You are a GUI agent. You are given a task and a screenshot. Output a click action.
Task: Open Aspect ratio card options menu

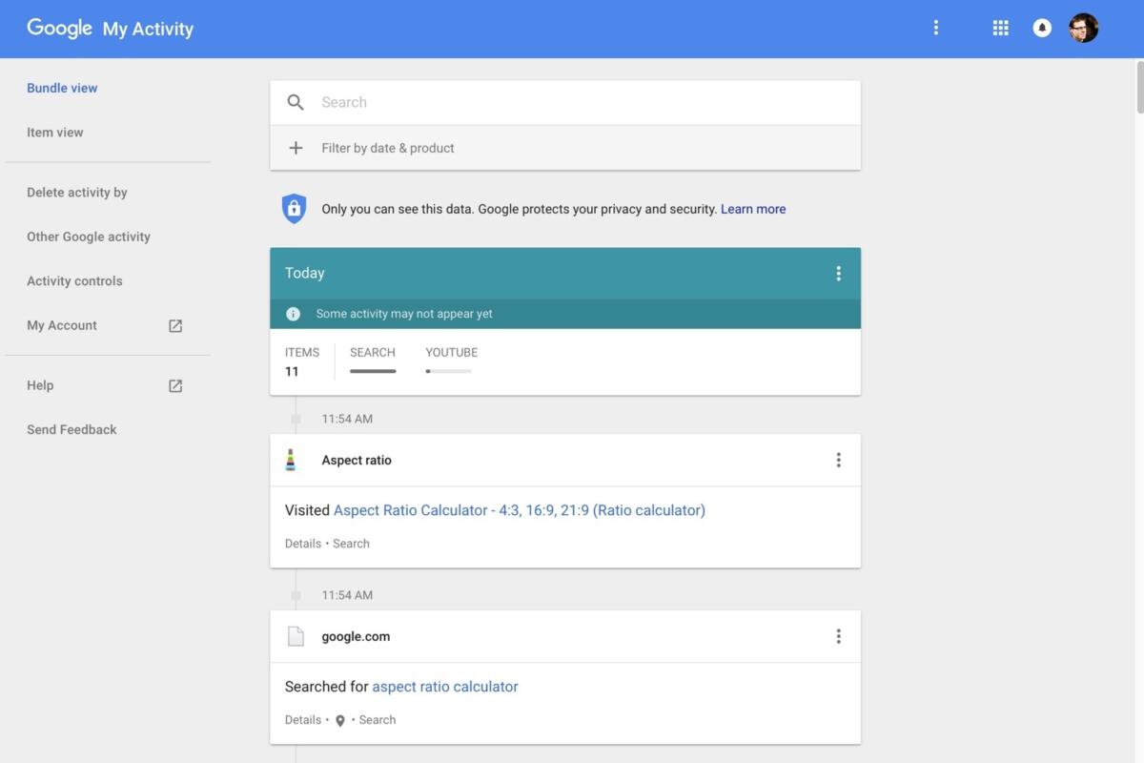pos(838,460)
